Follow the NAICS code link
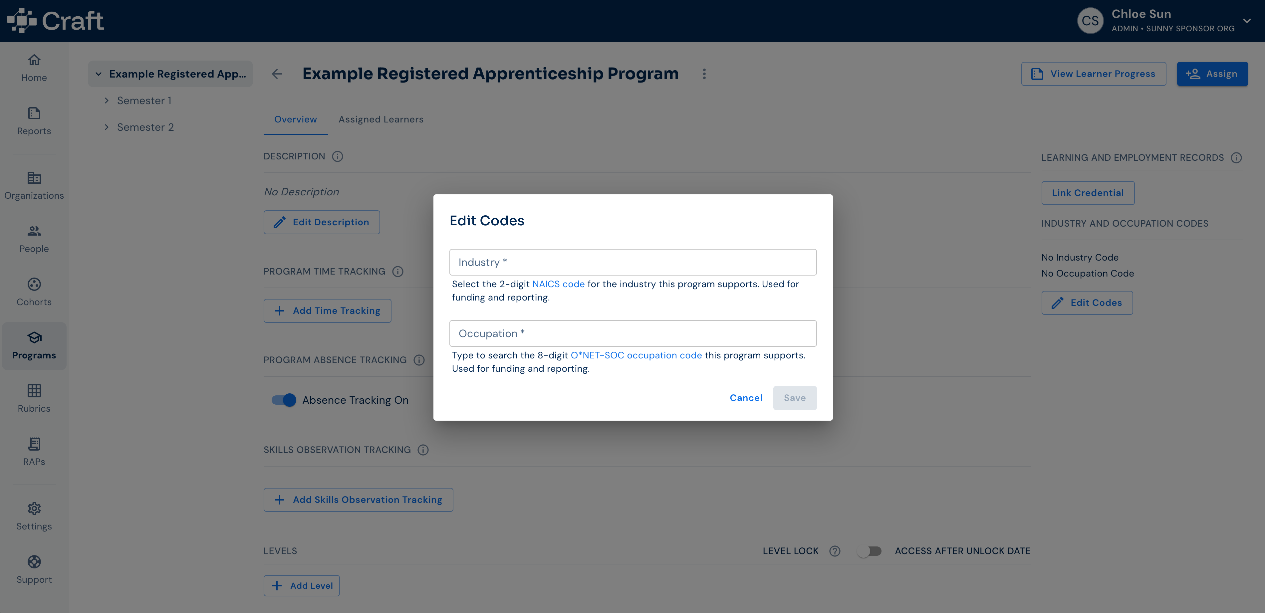Viewport: 1265px width, 613px height. tap(558, 284)
